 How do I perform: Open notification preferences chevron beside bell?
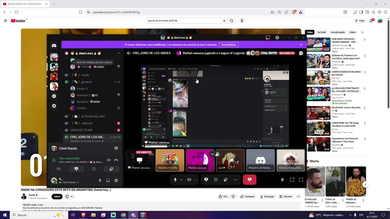[72, 196]
